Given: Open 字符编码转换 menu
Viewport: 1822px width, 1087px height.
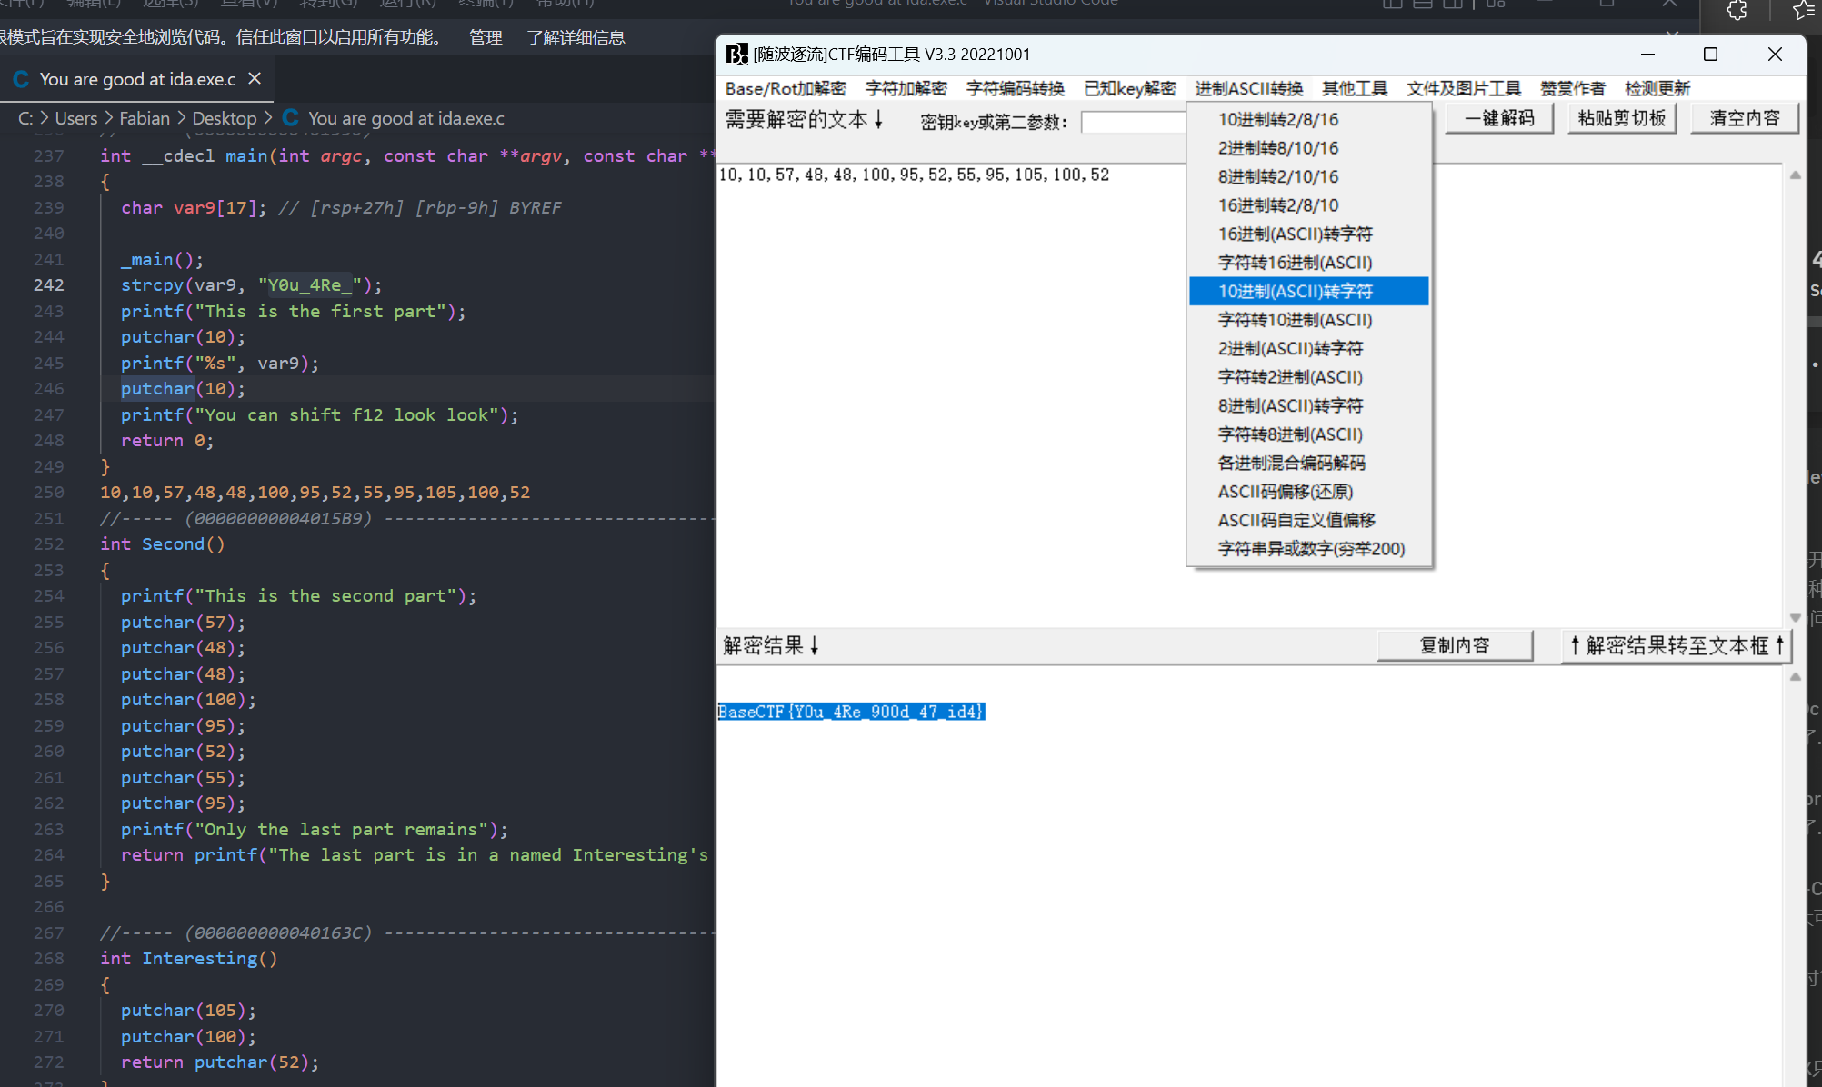Looking at the screenshot, I should [1015, 88].
